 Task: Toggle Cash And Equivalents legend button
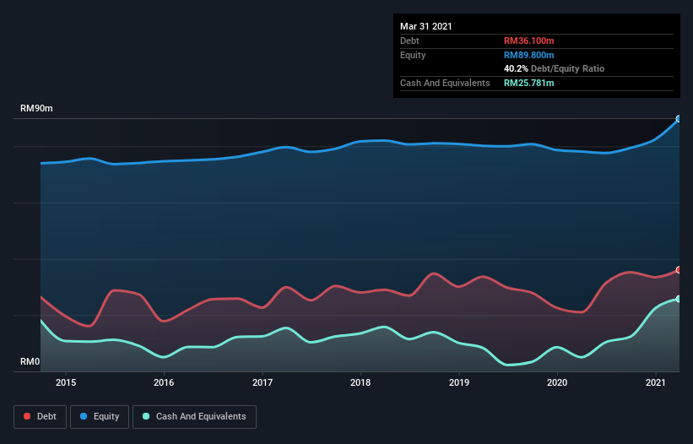[x=194, y=417]
